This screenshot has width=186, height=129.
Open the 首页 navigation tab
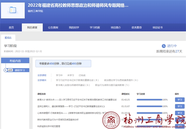pyautogui.click(x=11, y=27)
